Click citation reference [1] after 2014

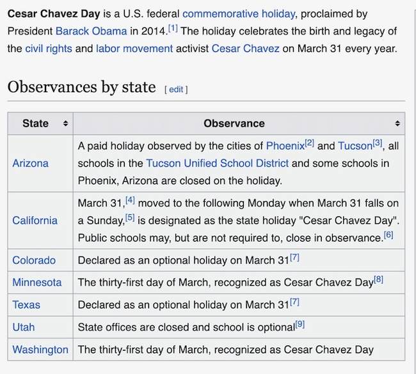point(172,27)
